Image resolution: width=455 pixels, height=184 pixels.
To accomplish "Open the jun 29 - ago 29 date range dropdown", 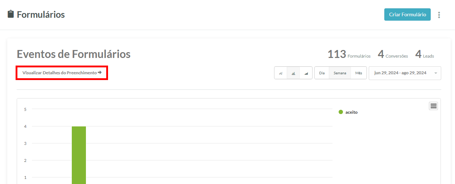I will pos(405,73).
